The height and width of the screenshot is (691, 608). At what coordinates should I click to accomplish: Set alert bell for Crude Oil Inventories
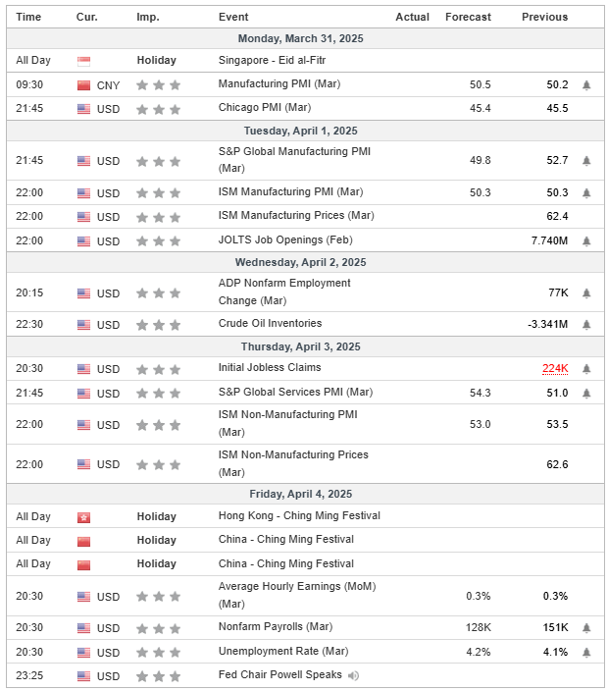(586, 325)
